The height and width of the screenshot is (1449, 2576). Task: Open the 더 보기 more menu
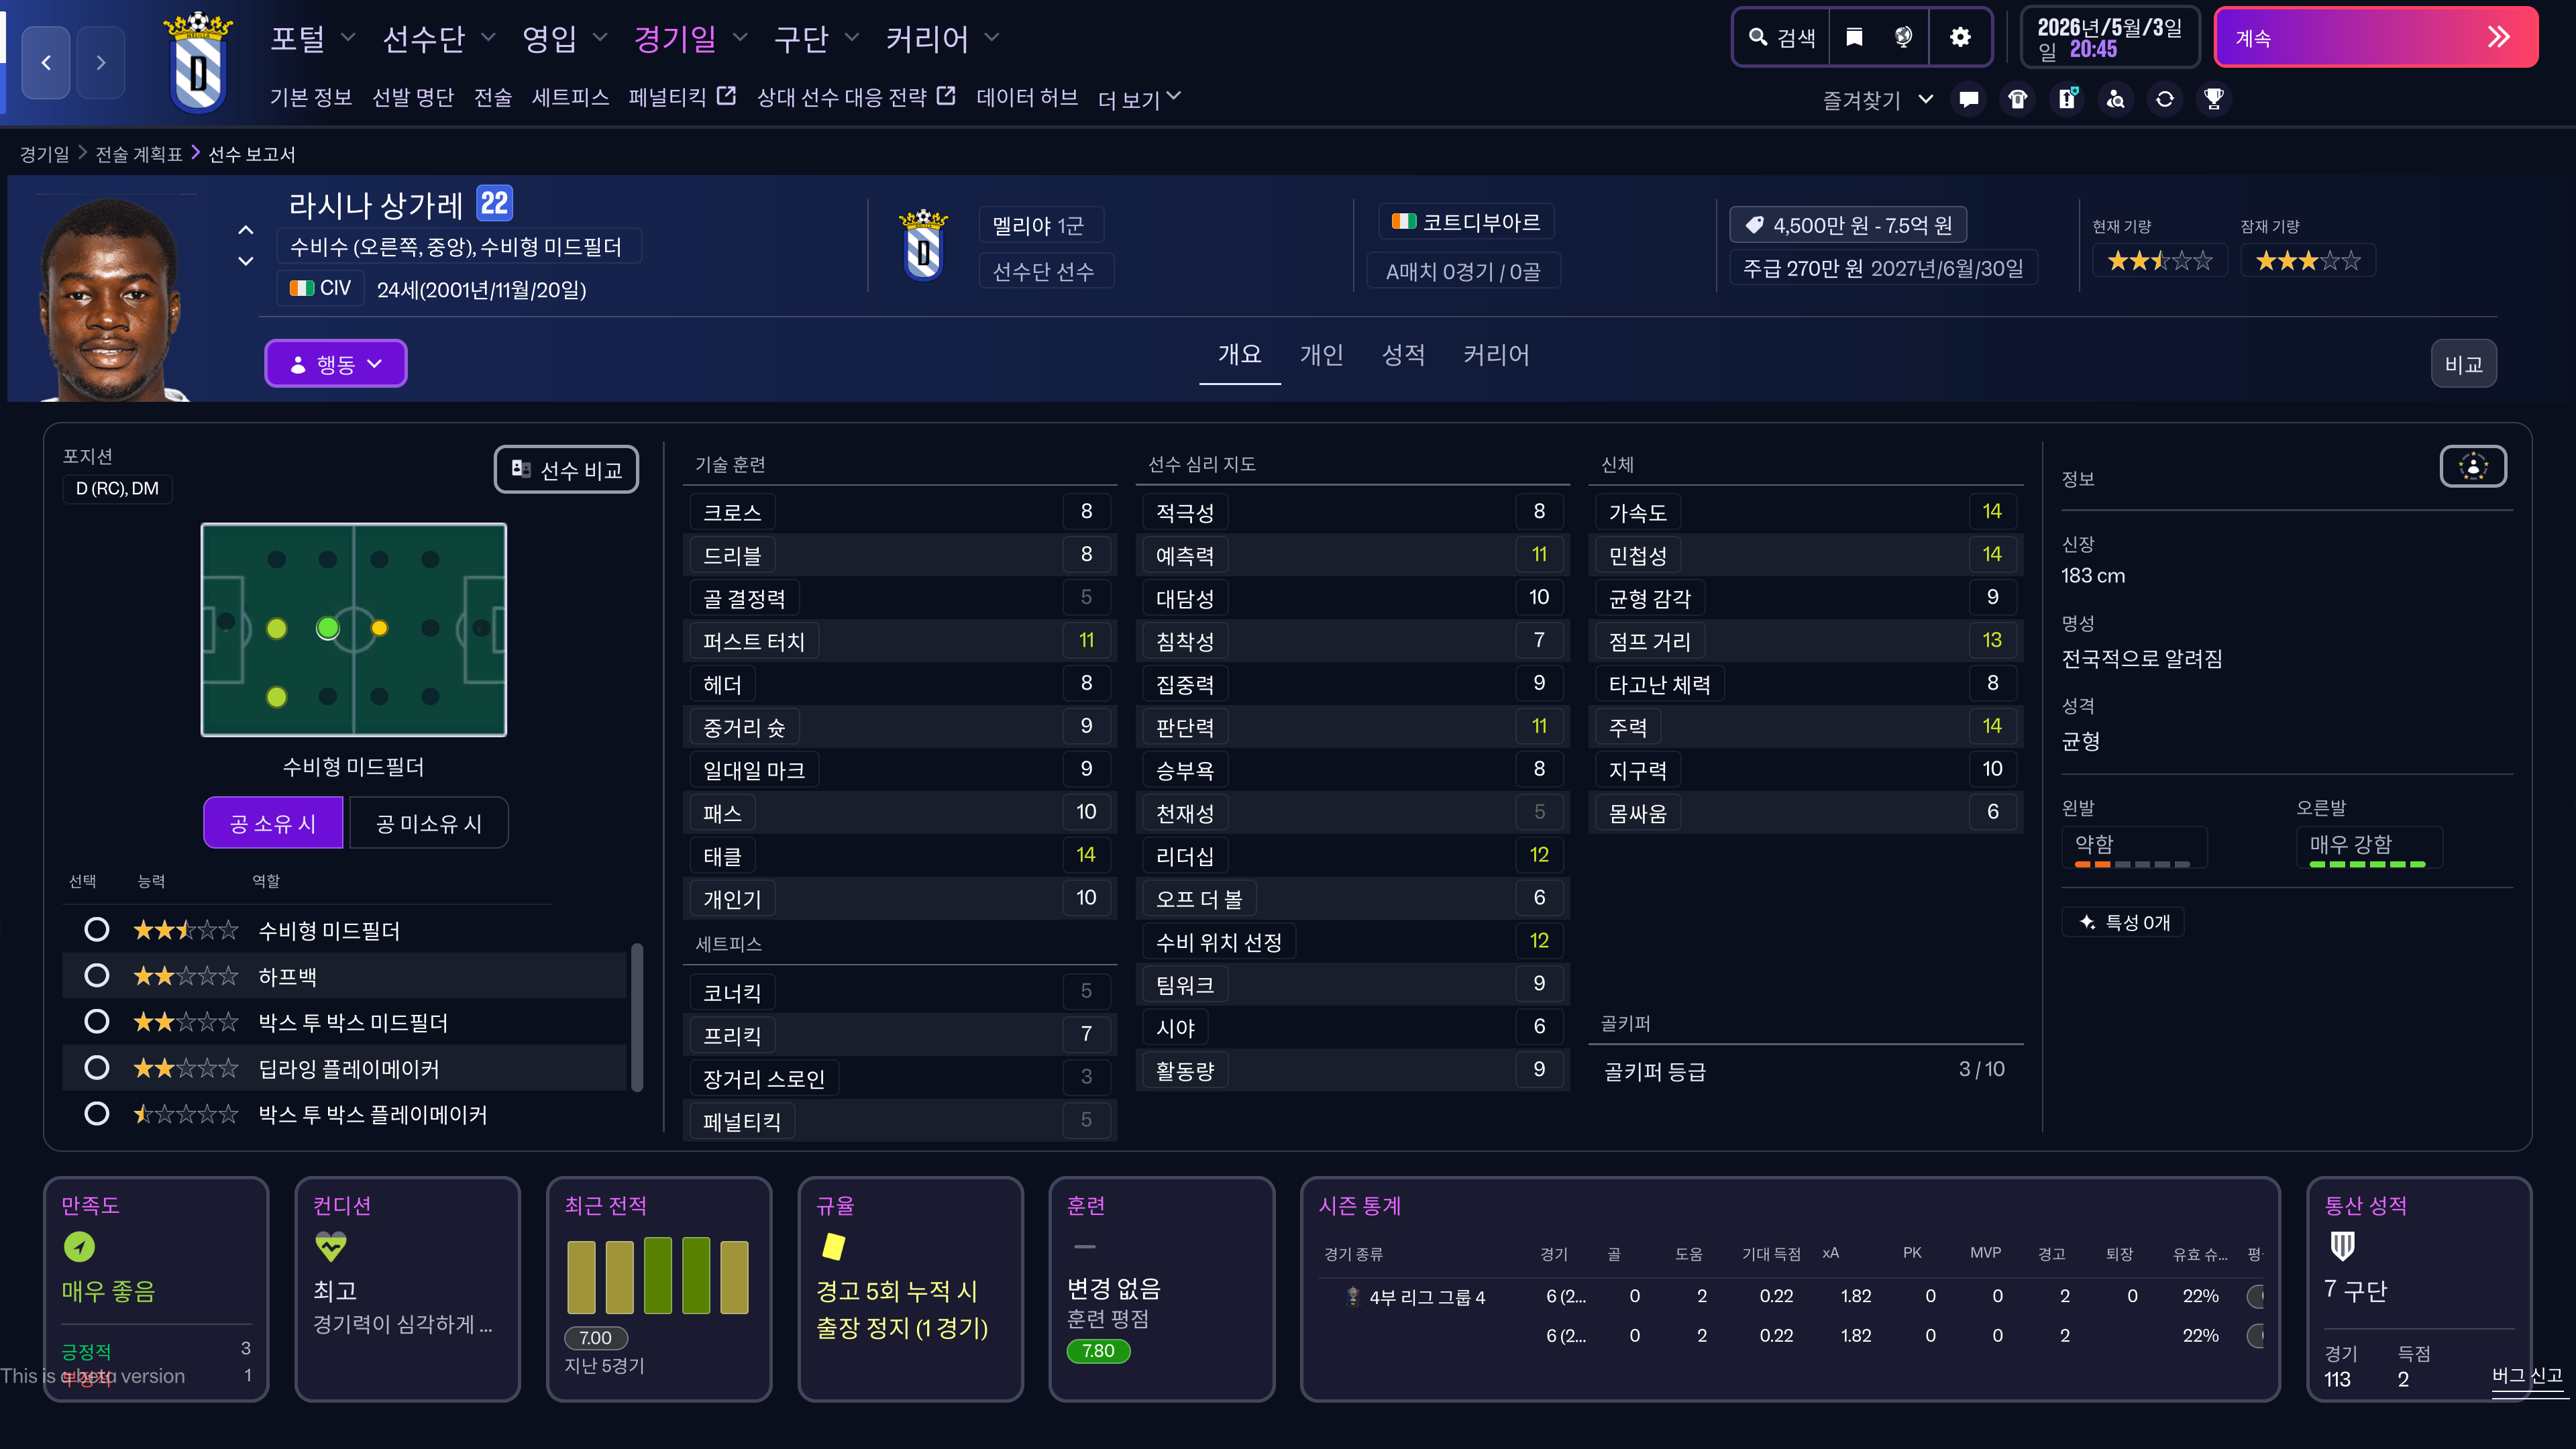click(x=1139, y=99)
